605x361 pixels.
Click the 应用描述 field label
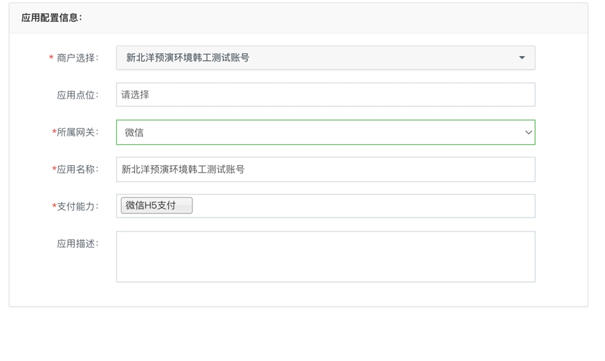pos(78,243)
